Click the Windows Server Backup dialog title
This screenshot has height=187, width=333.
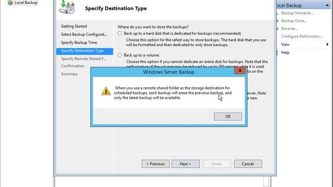(169, 72)
